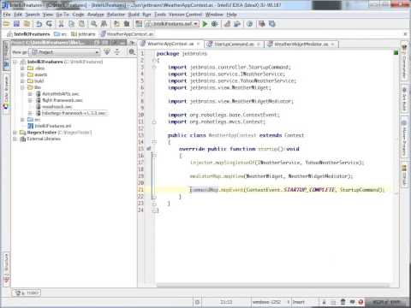
Task: Open the Edit menu
Action: (x=18, y=15)
